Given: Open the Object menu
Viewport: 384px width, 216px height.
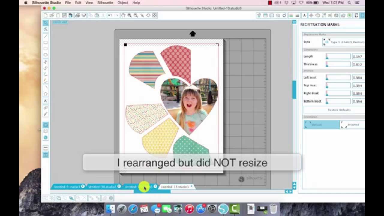Looking at the screenshot, I should click(123, 3).
